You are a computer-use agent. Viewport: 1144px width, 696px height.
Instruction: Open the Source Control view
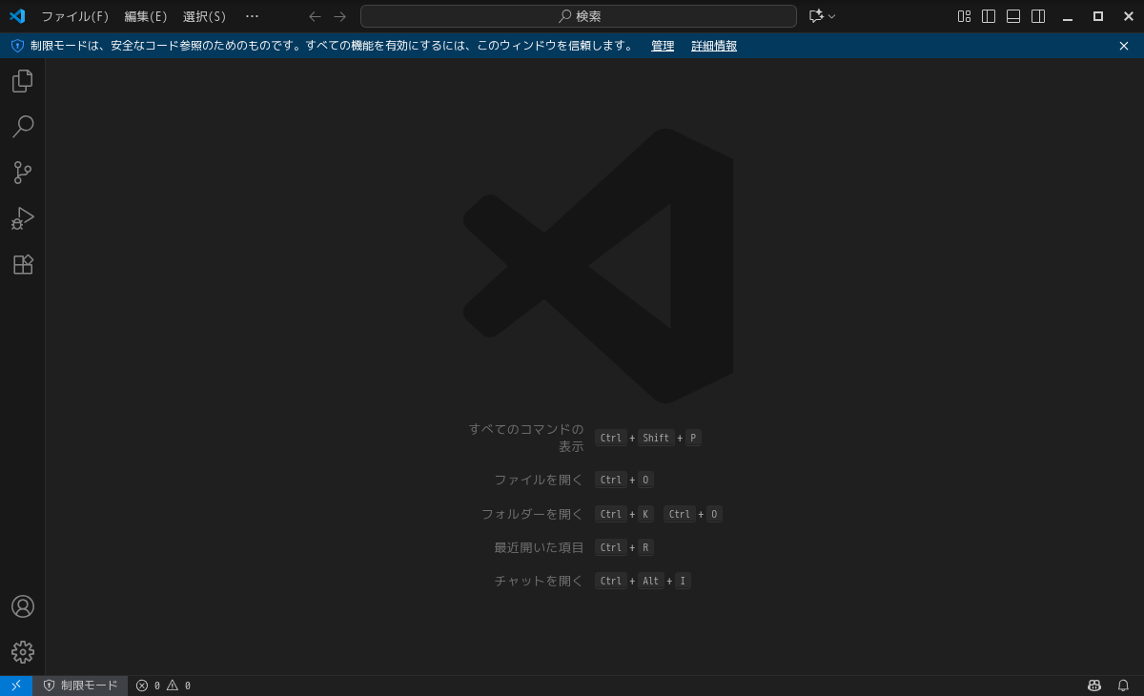(23, 173)
